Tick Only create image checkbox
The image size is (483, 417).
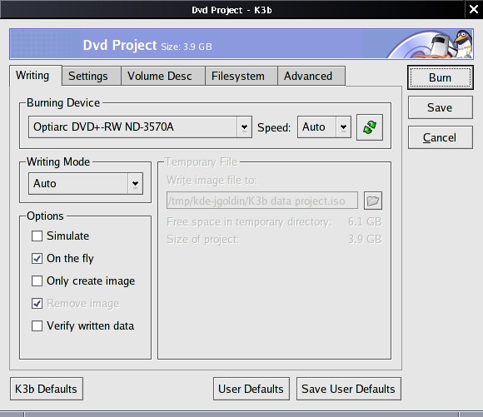(37, 280)
